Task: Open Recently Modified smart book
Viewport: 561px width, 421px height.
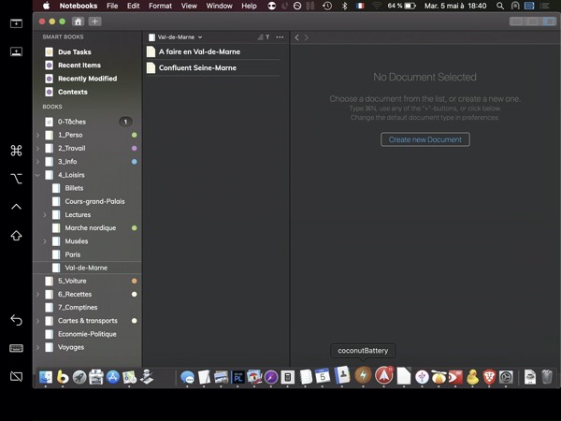Action: click(x=87, y=79)
